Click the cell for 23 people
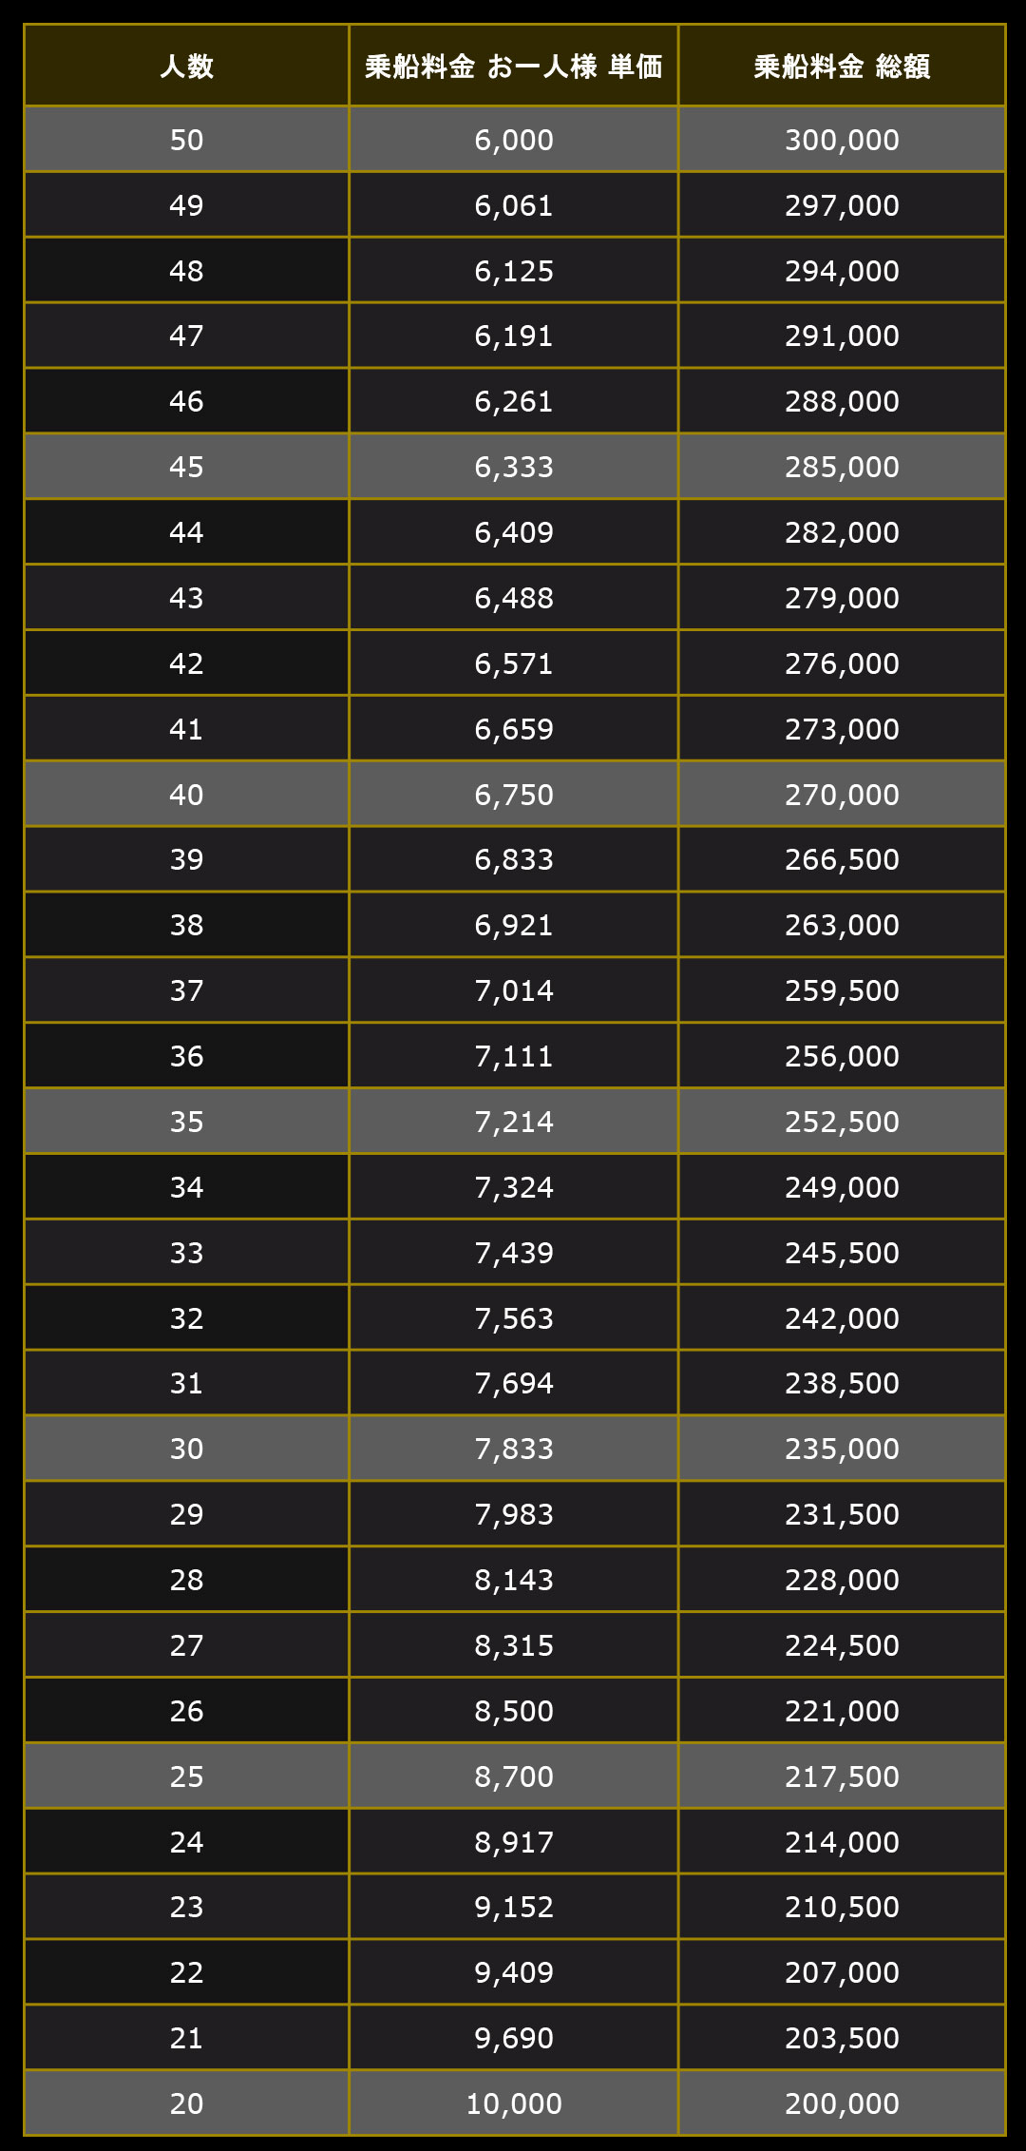Screen dimensions: 1026x2151 click(x=186, y=1907)
